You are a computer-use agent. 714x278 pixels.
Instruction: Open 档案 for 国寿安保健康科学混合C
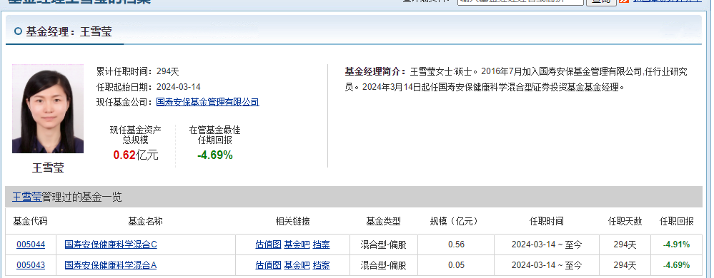point(322,244)
